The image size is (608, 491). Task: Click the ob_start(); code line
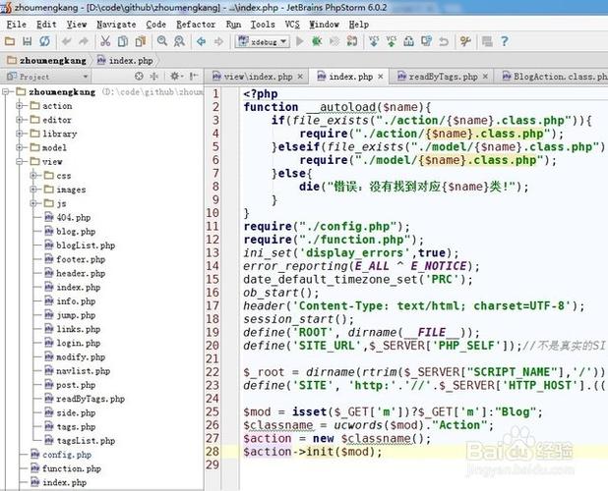tap(281, 293)
